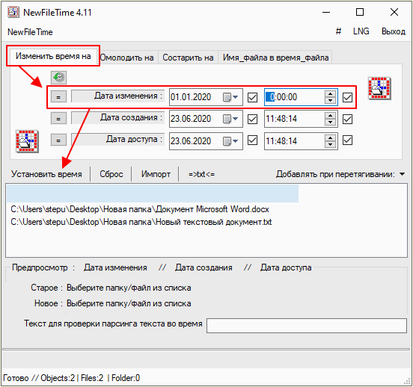The height and width of the screenshot is (387, 413).
Task: Click status bar text 'Готово // Objects:2'
Action: (x=39, y=378)
